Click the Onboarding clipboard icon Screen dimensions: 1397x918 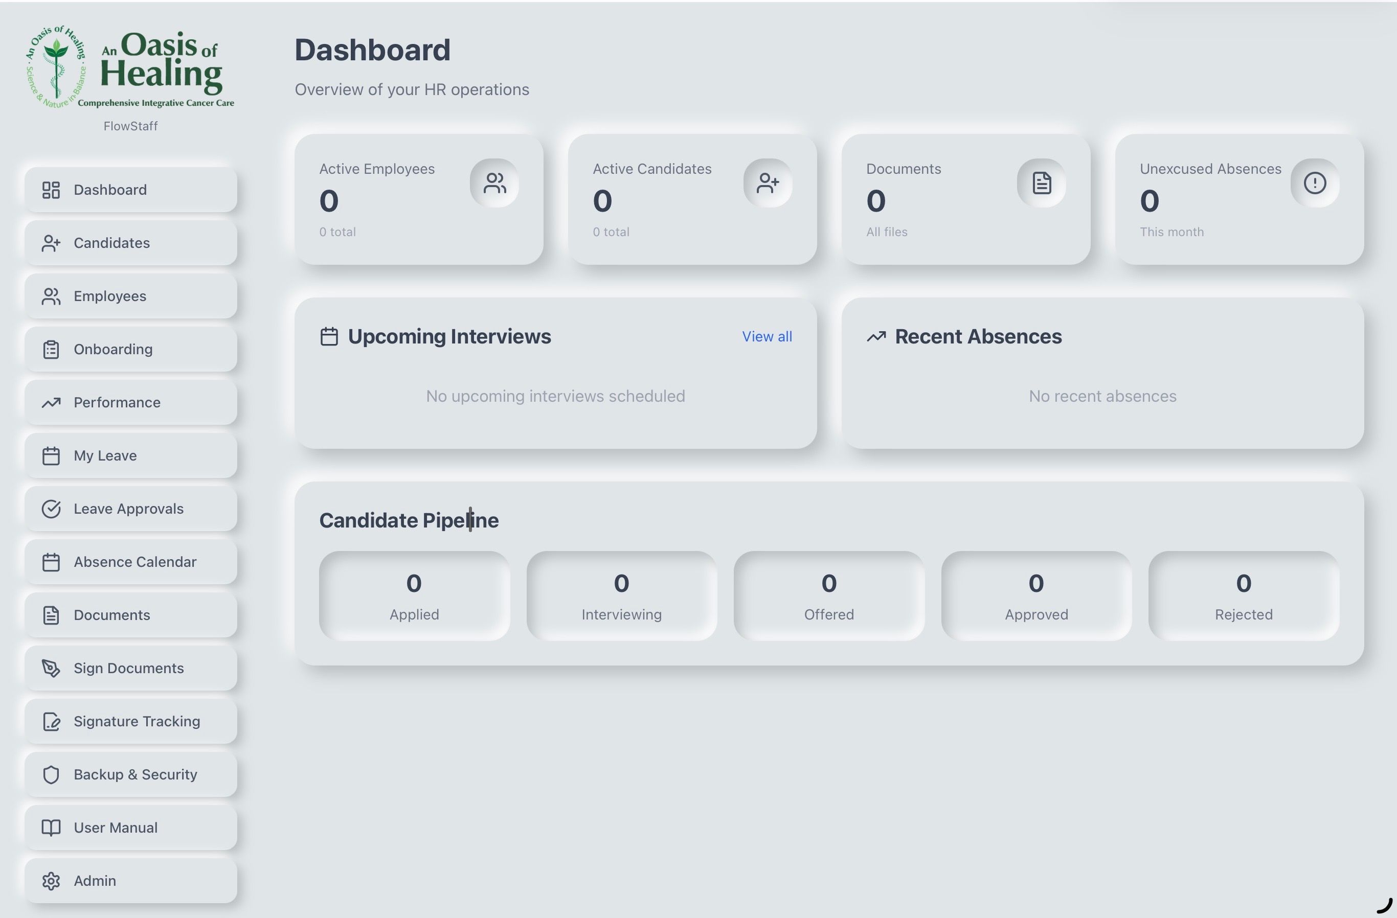click(x=51, y=350)
